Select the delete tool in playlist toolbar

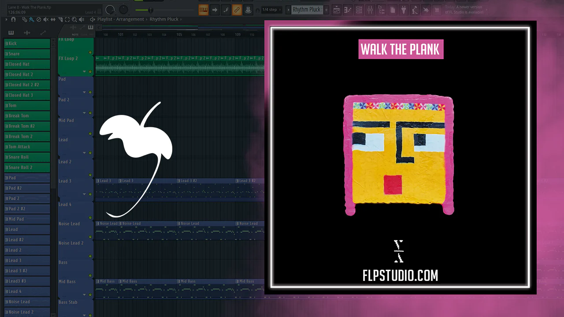pyautogui.click(x=39, y=19)
